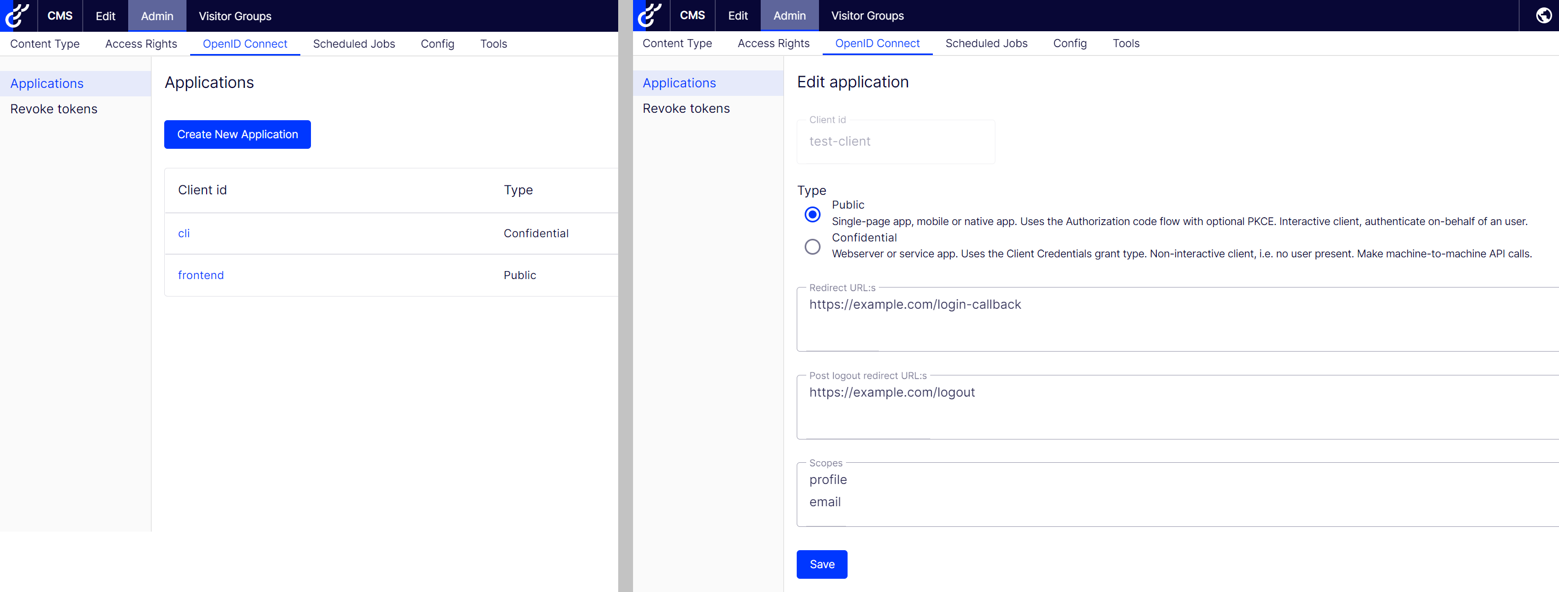Viewport: 1559px width, 592px height.
Task: Select the Public application type radio
Action: 812,214
